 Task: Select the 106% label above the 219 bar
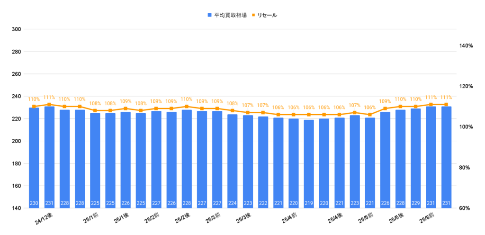pyautogui.click(x=309, y=107)
